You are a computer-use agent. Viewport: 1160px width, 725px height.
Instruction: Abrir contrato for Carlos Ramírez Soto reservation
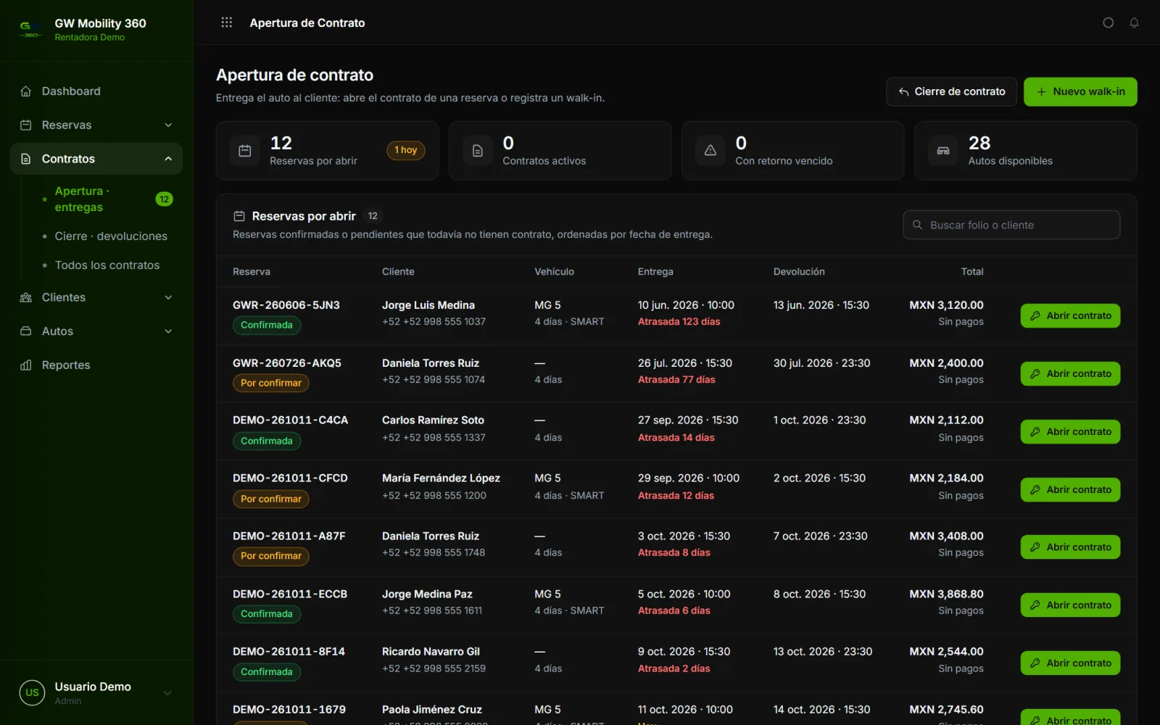1070,432
